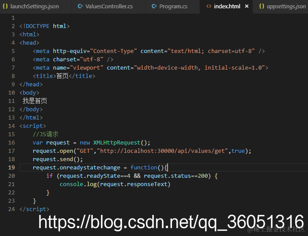The image size is (308, 236).
Task: Click the closing </head> tag
Action: tap(31, 85)
